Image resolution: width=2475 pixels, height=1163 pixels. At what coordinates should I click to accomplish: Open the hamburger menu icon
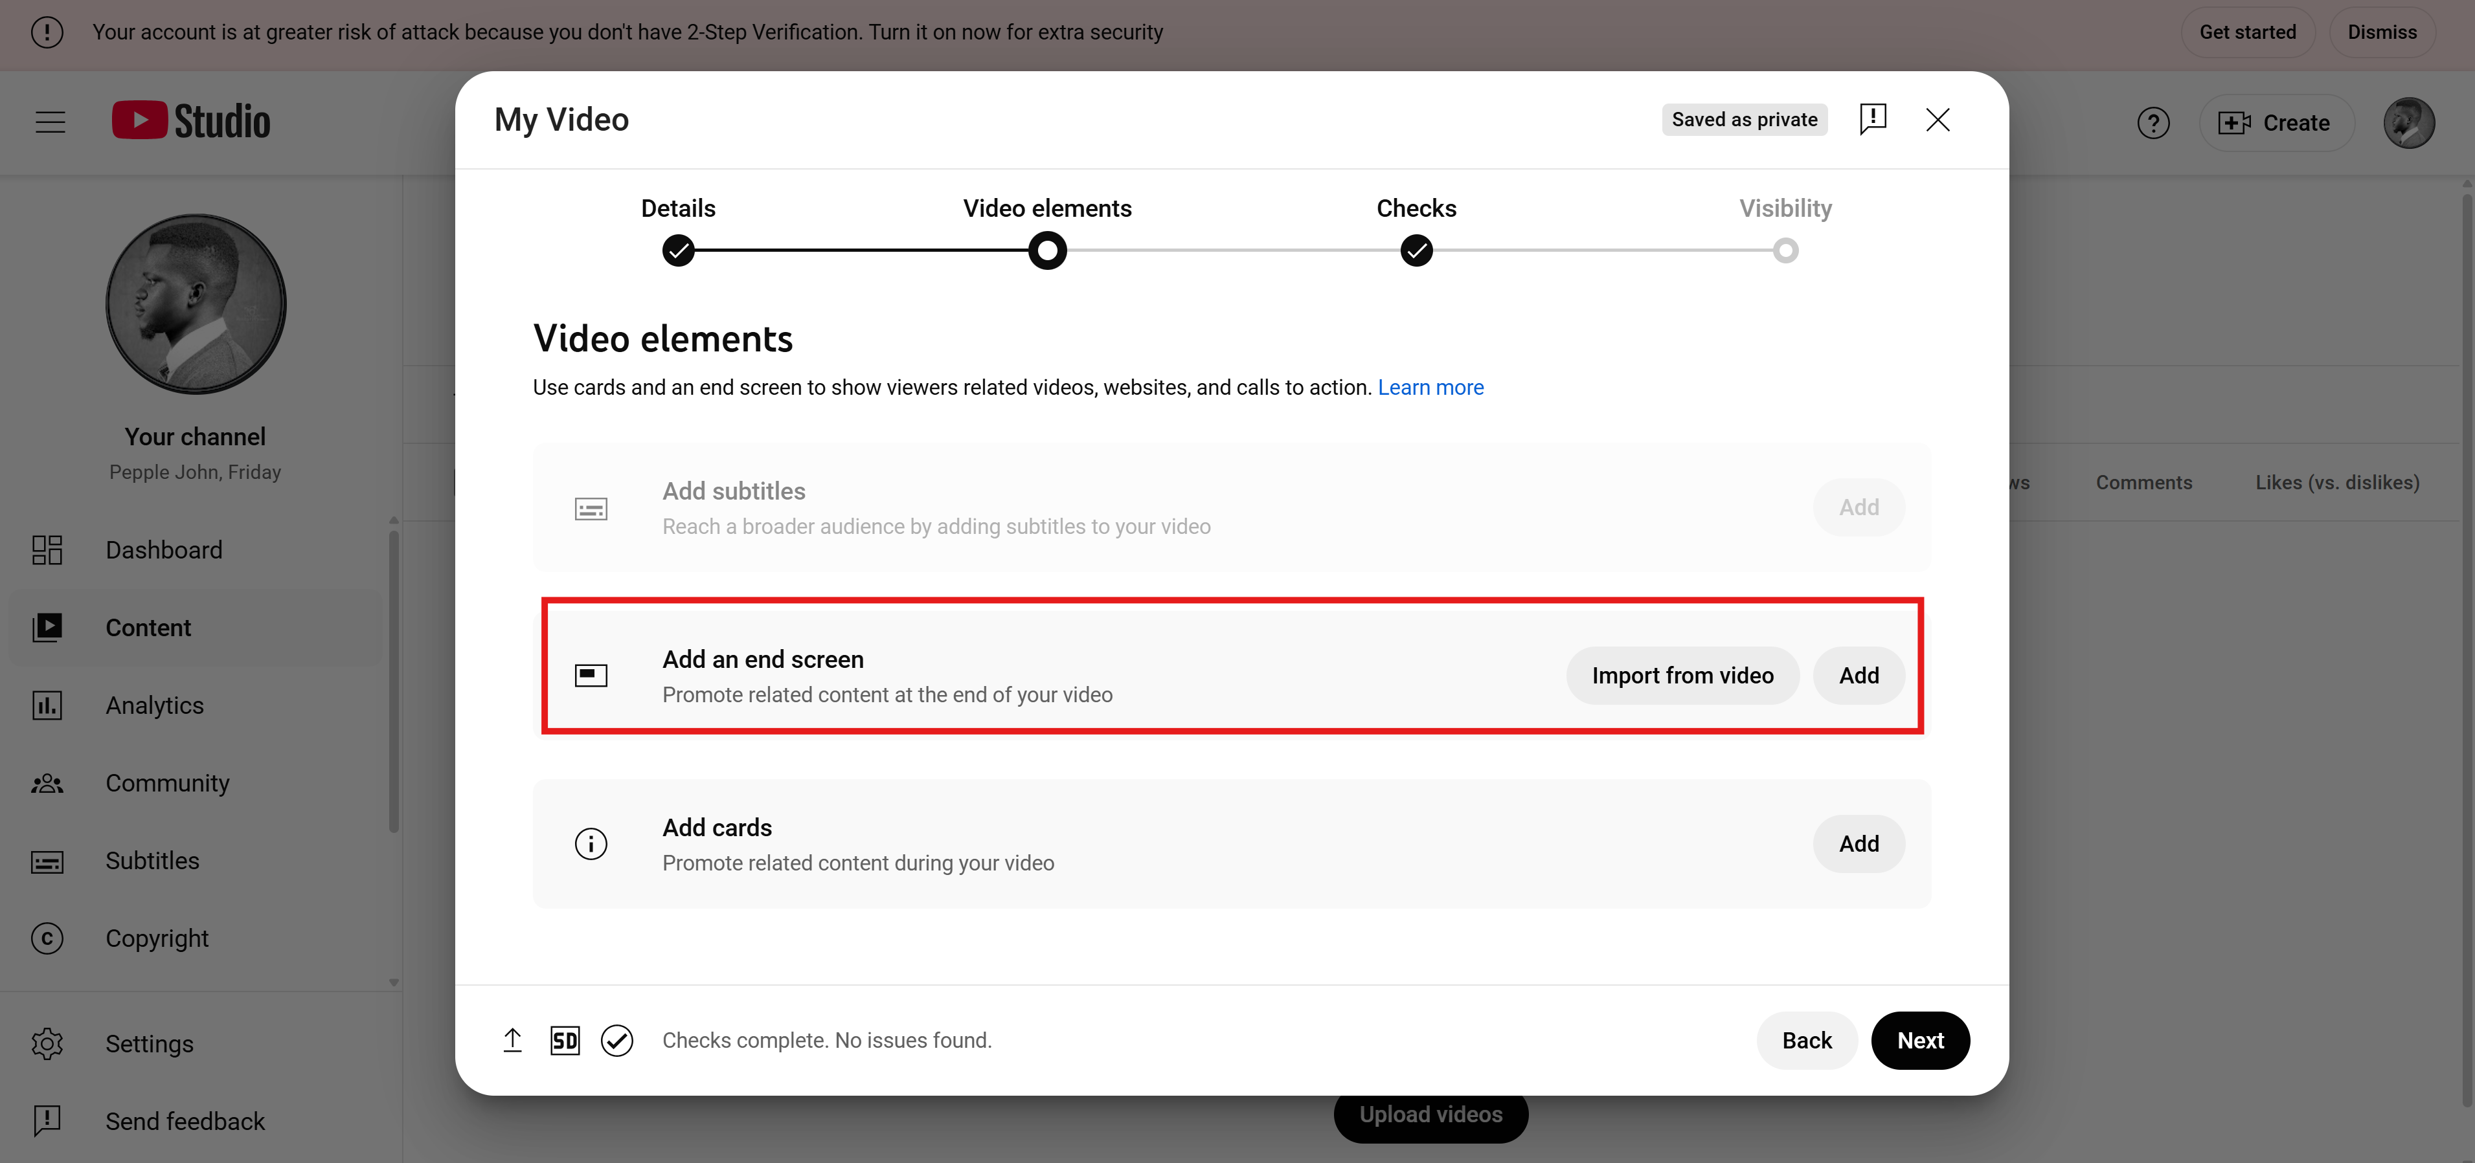(x=50, y=122)
